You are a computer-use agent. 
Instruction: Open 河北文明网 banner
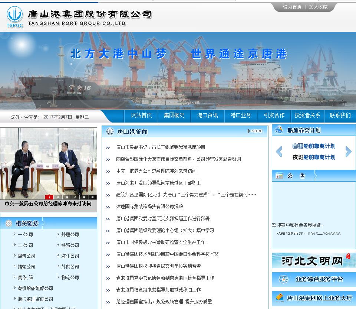tap(314, 261)
